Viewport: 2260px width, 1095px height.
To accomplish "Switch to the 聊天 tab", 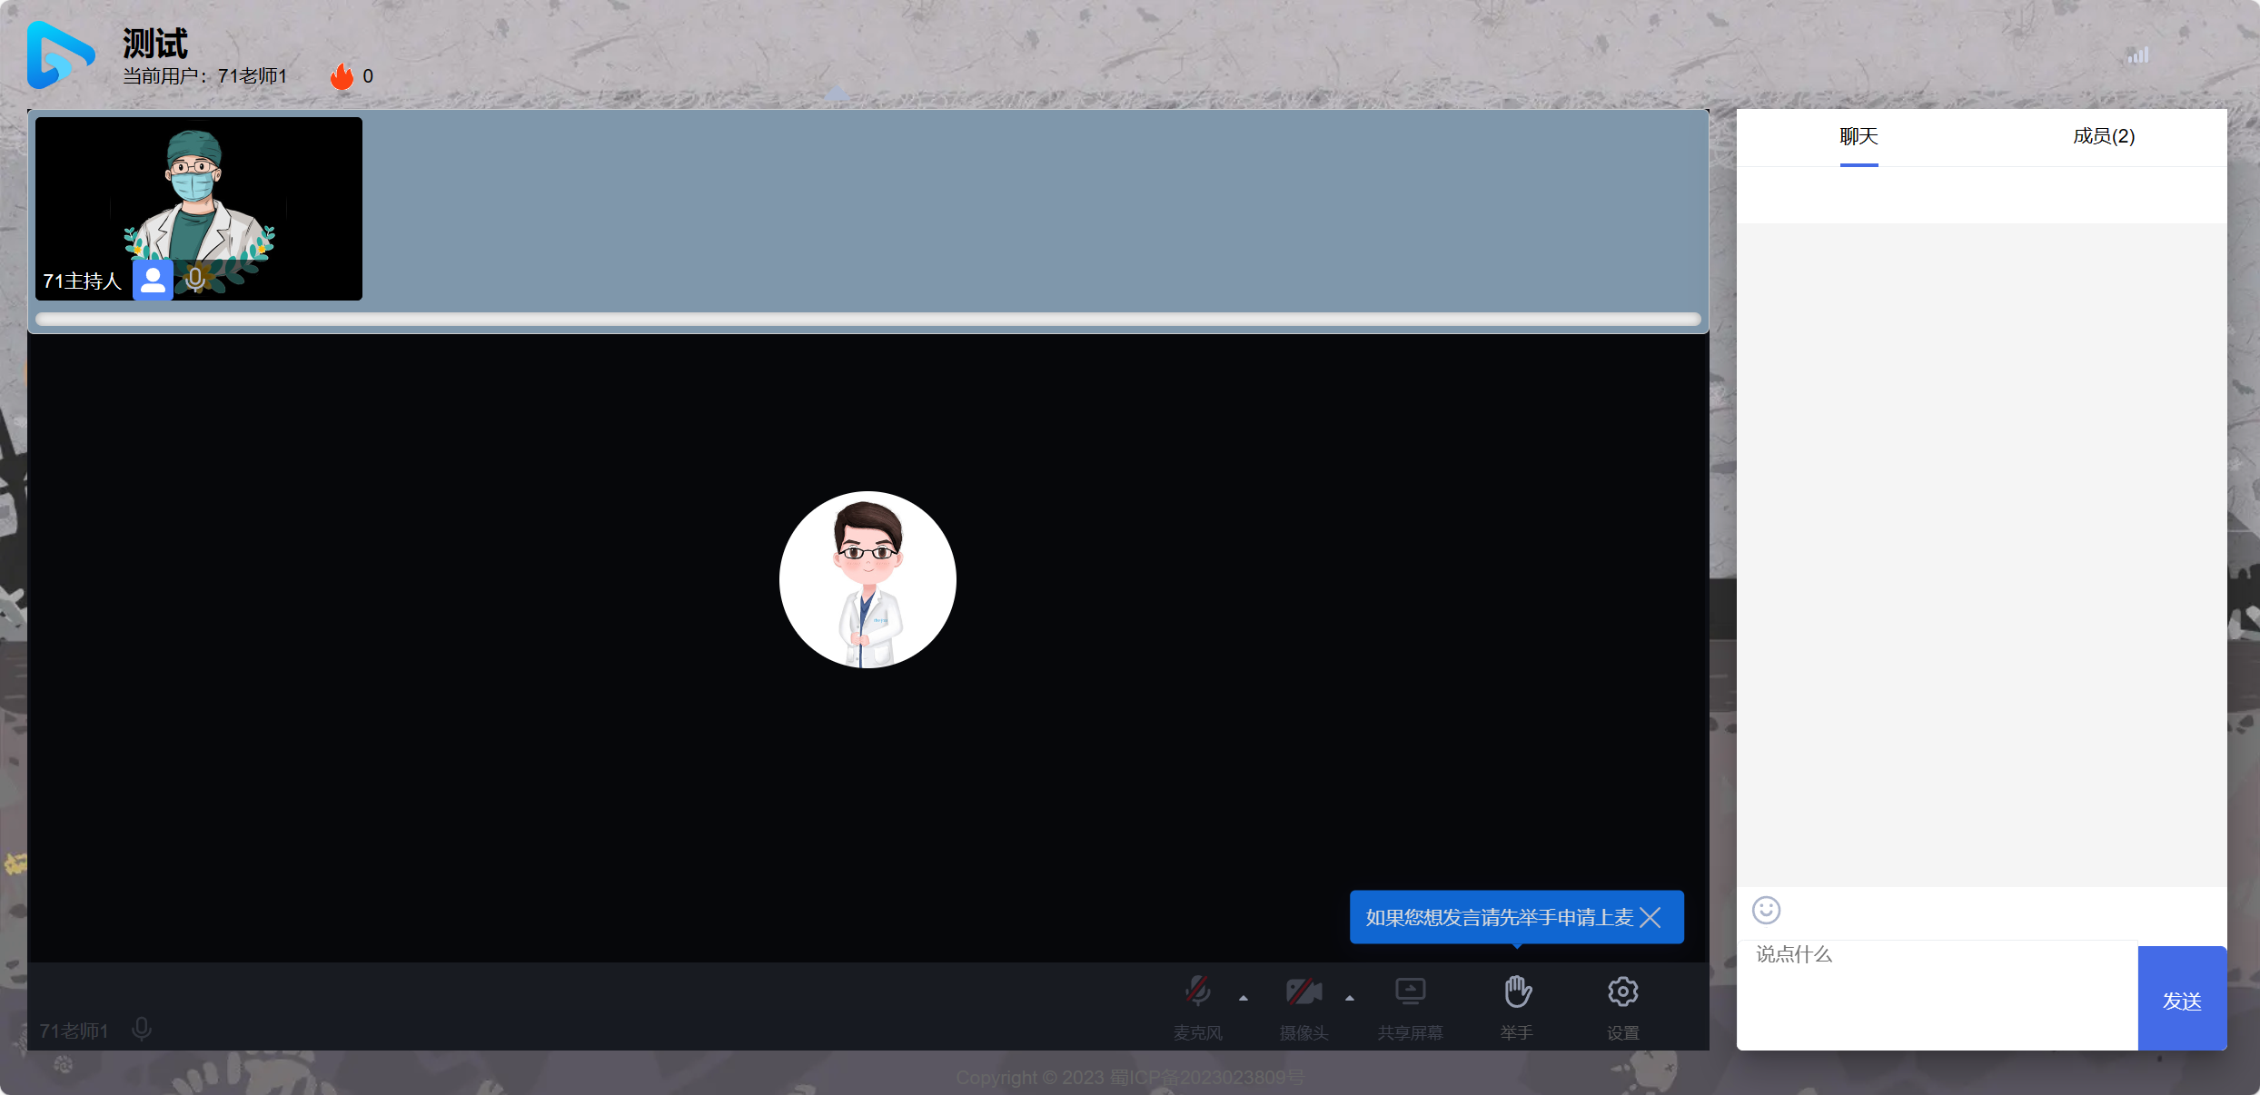I will click(1859, 136).
